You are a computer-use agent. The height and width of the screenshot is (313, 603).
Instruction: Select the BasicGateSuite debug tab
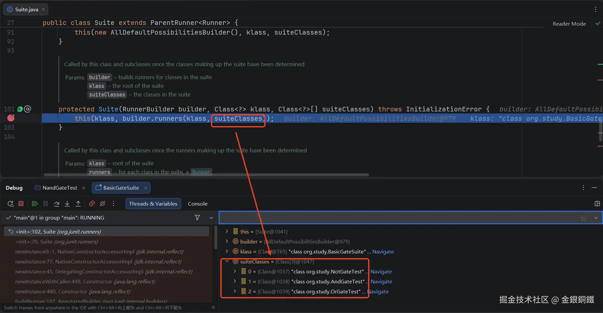point(121,188)
